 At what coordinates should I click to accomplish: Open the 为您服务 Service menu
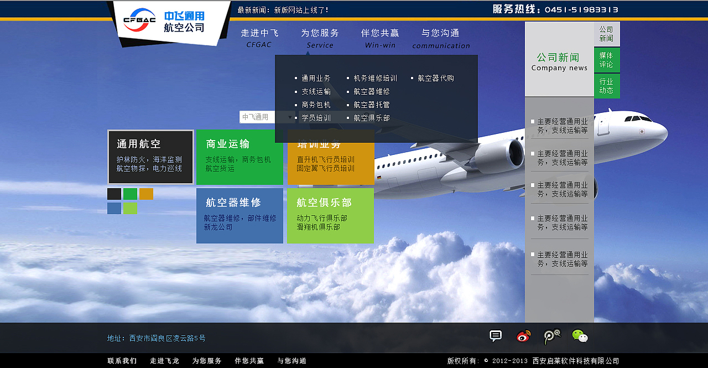click(320, 38)
